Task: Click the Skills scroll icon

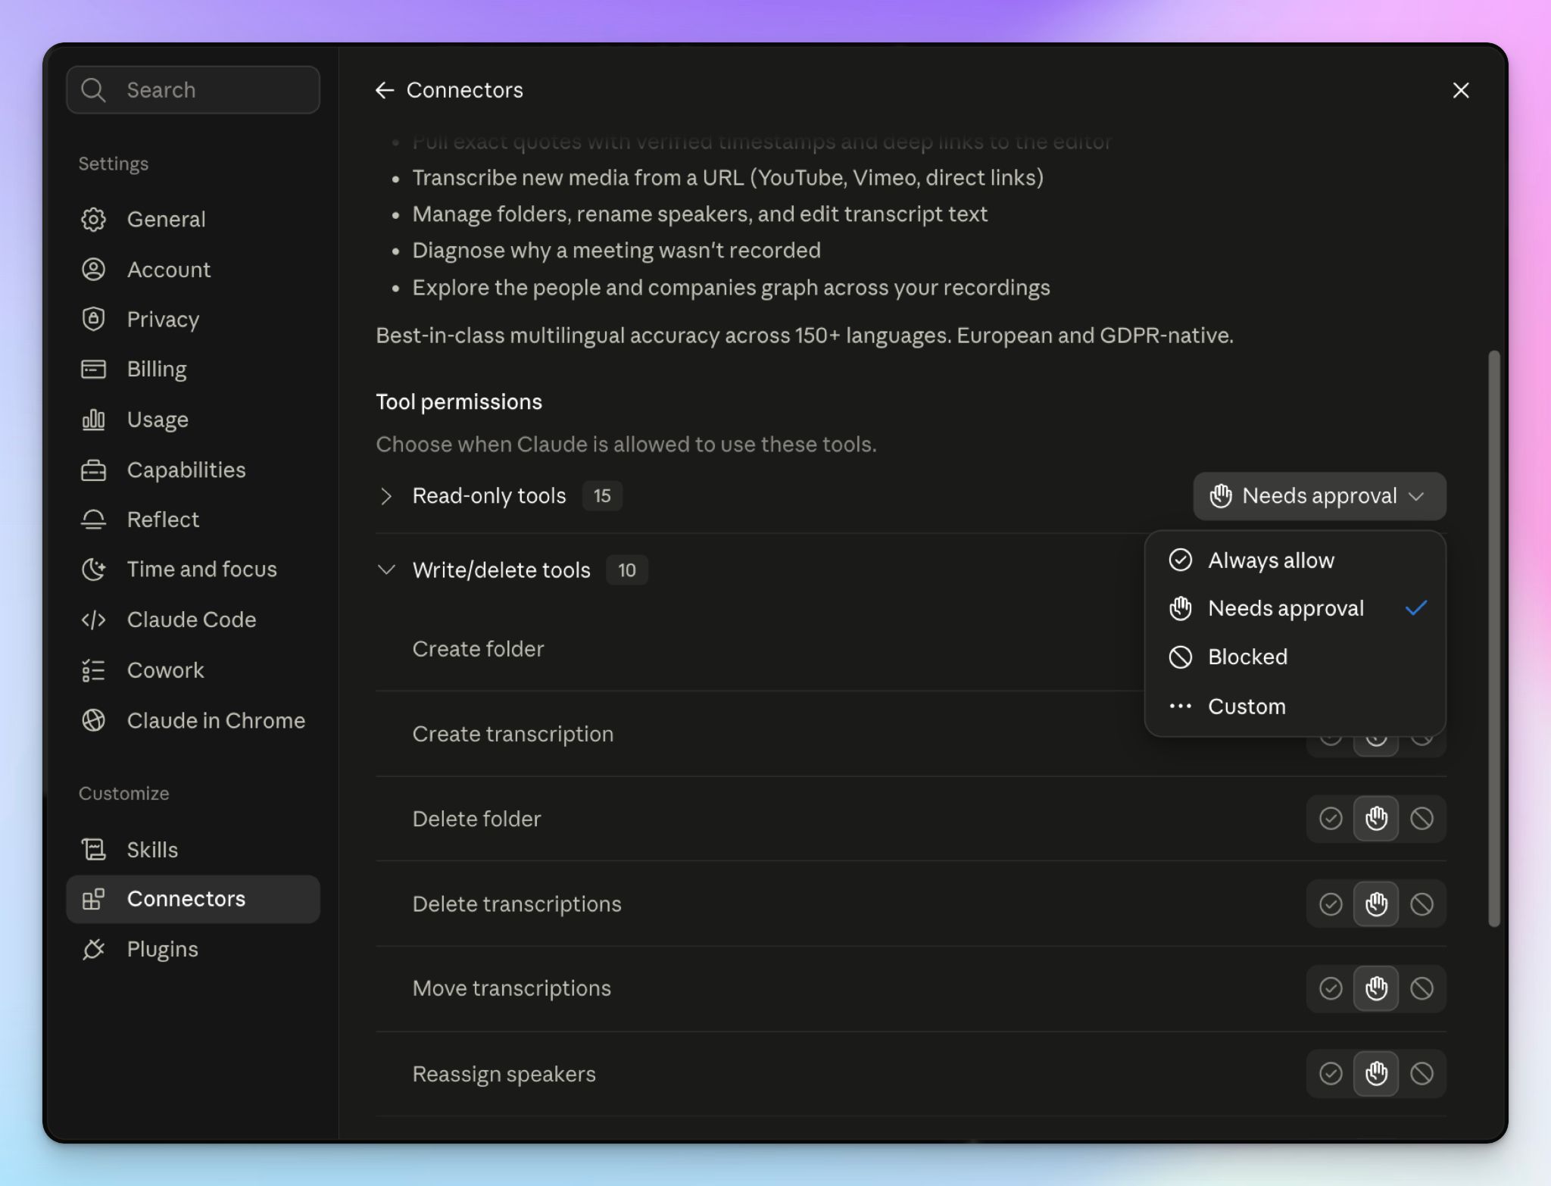Action: click(93, 850)
